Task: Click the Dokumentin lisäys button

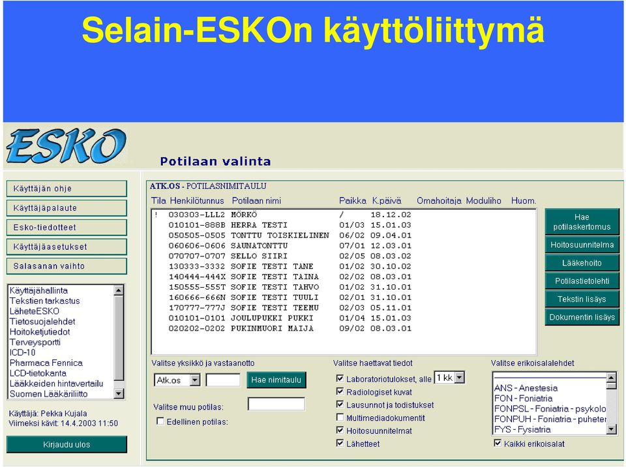Action: [582, 317]
